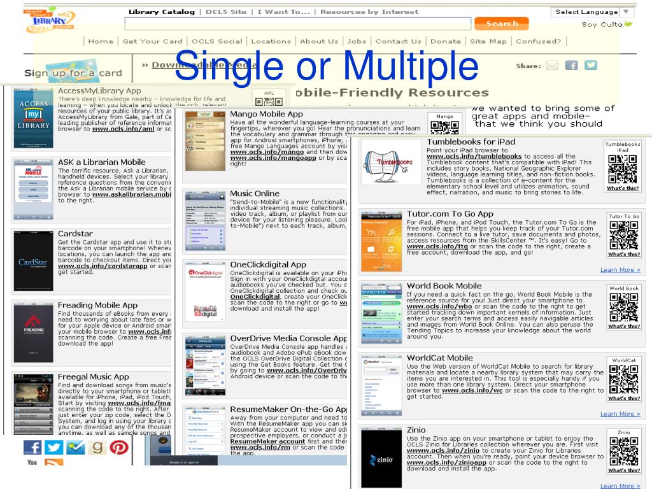Click the World Book QR code
The height and width of the screenshot is (489, 652).
[x=624, y=308]
